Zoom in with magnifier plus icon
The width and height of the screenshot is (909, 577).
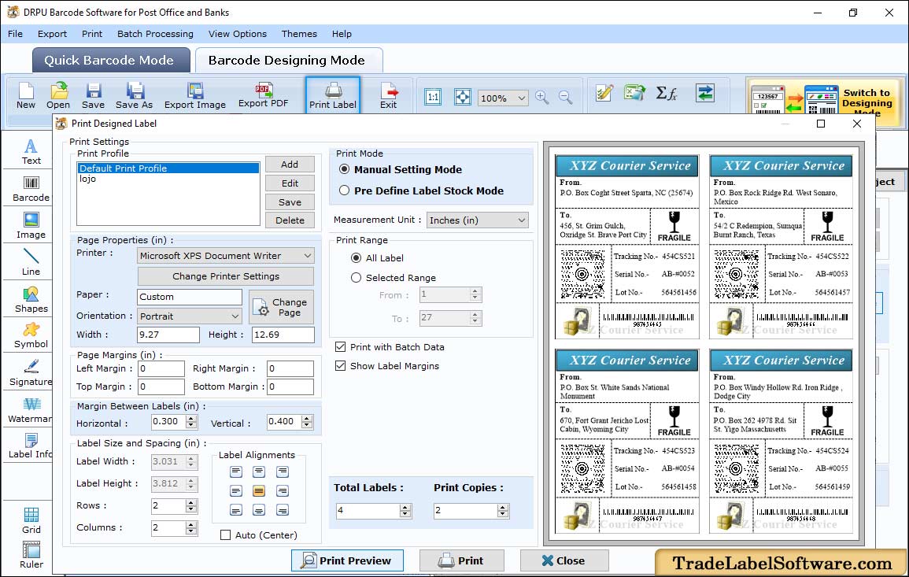pos(542,97)
